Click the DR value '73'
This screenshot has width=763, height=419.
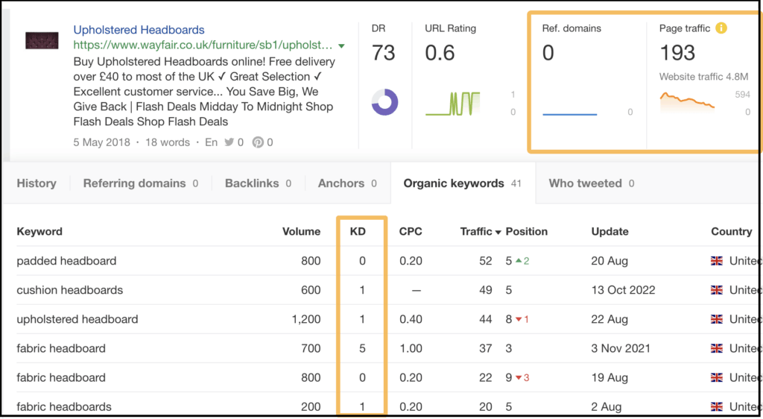tap(384, 52)
